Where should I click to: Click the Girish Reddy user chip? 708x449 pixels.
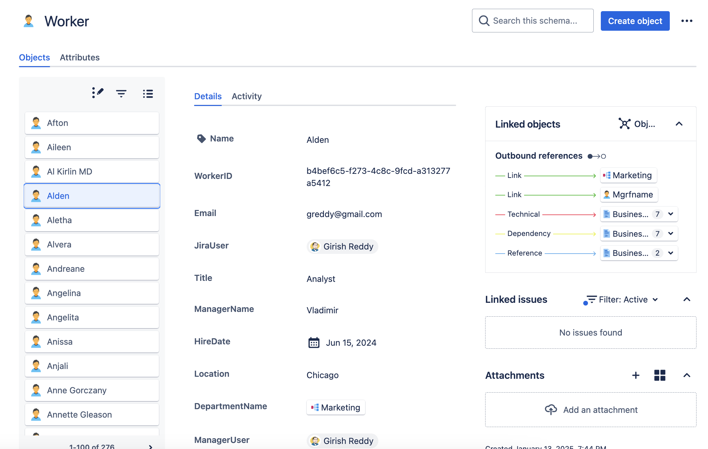(342, 246)
